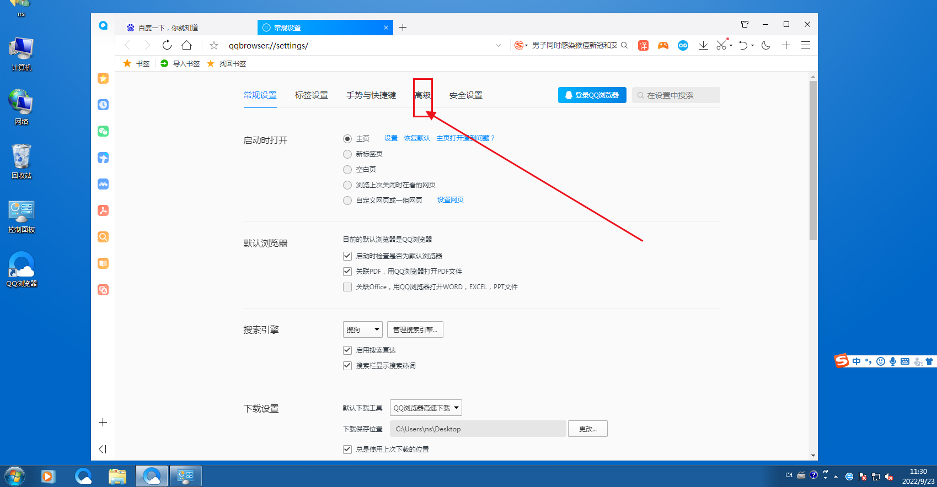Switch to 常规设置 settings tab
This screenshot has width=937, height=487.
[260, 95]
